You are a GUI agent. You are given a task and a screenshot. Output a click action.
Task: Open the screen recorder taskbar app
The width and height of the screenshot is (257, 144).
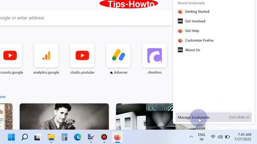[104, 137]
